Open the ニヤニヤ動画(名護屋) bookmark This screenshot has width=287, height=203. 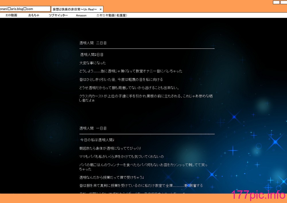click(x=112, y=16)
